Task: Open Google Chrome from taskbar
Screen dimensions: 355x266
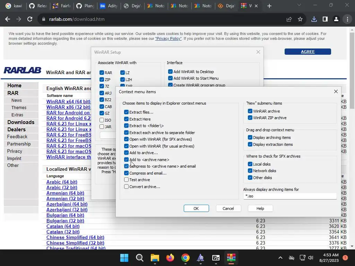Action: (185, 258)
